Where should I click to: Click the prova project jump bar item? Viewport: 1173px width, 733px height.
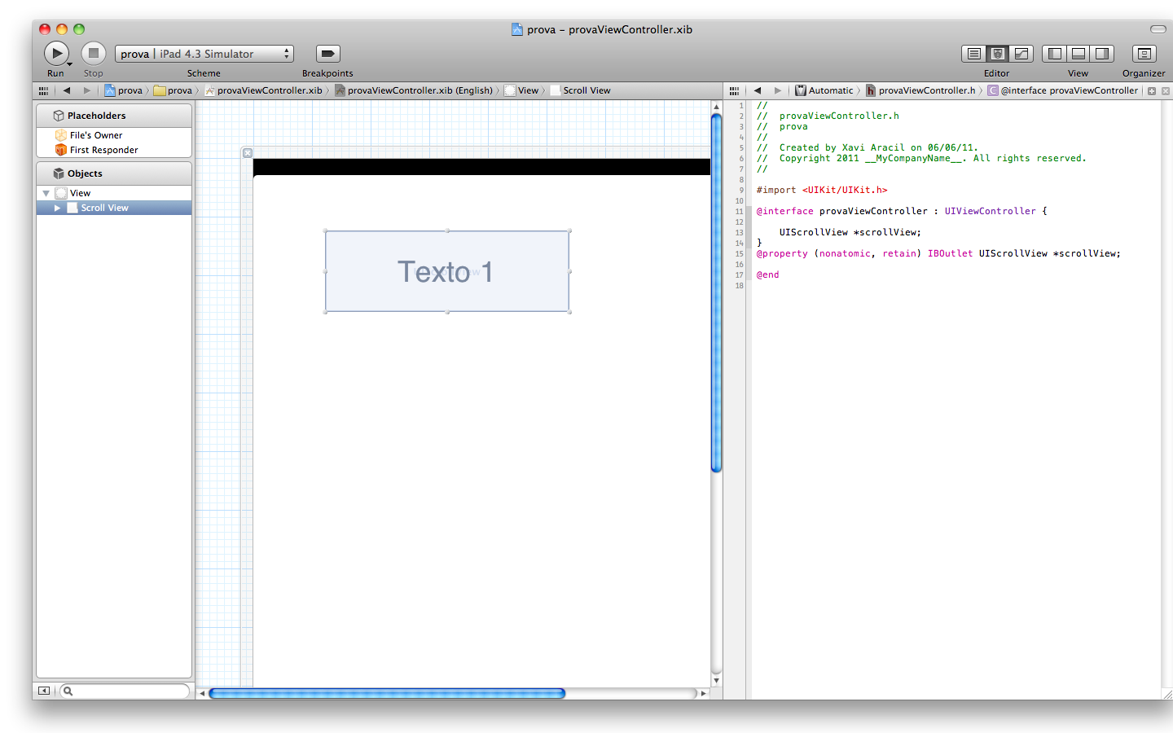point(123,90)
